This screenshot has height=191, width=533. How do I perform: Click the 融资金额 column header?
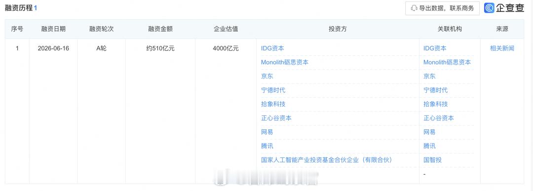160,29
